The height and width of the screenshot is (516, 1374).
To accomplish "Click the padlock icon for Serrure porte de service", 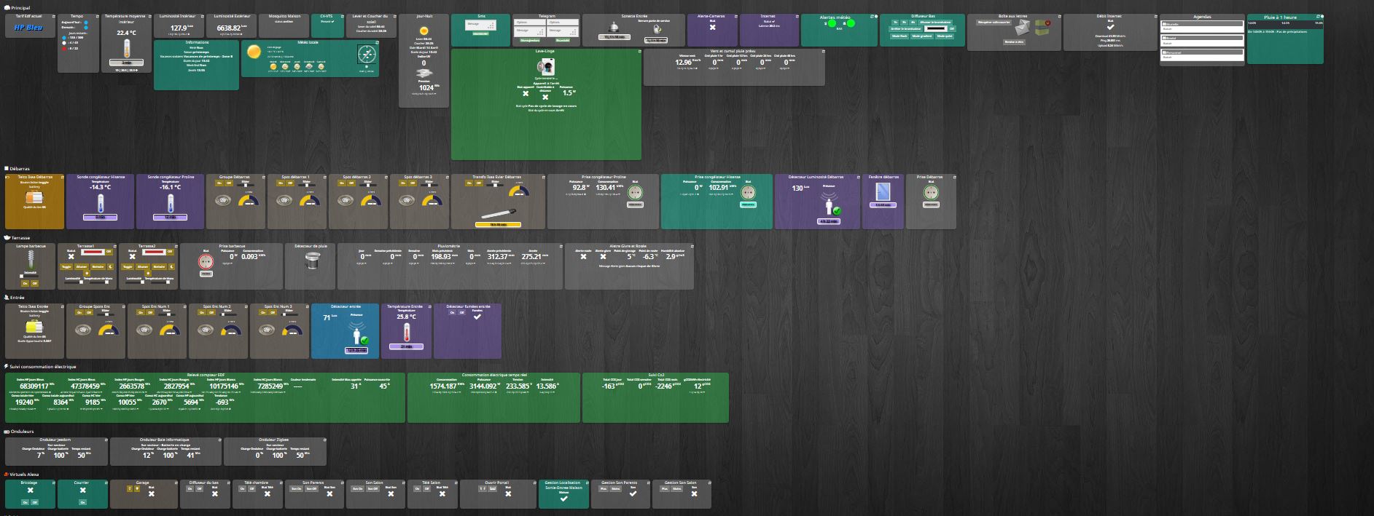I will [x=657, y=30].
